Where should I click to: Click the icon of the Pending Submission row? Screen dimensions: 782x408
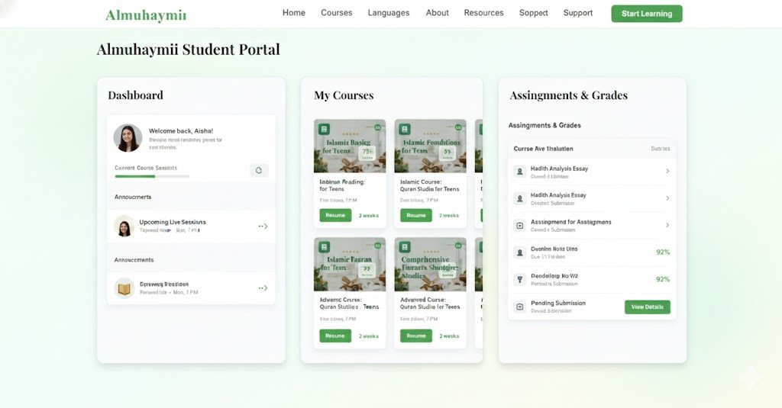tap(519, 307)
